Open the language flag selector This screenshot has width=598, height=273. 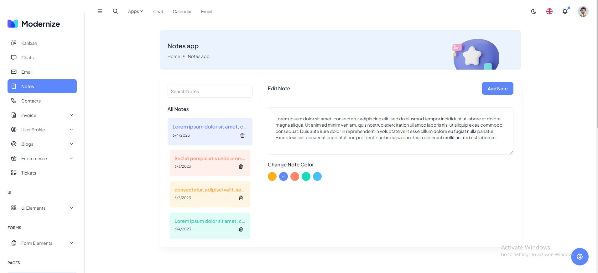[x=549, y=11]
